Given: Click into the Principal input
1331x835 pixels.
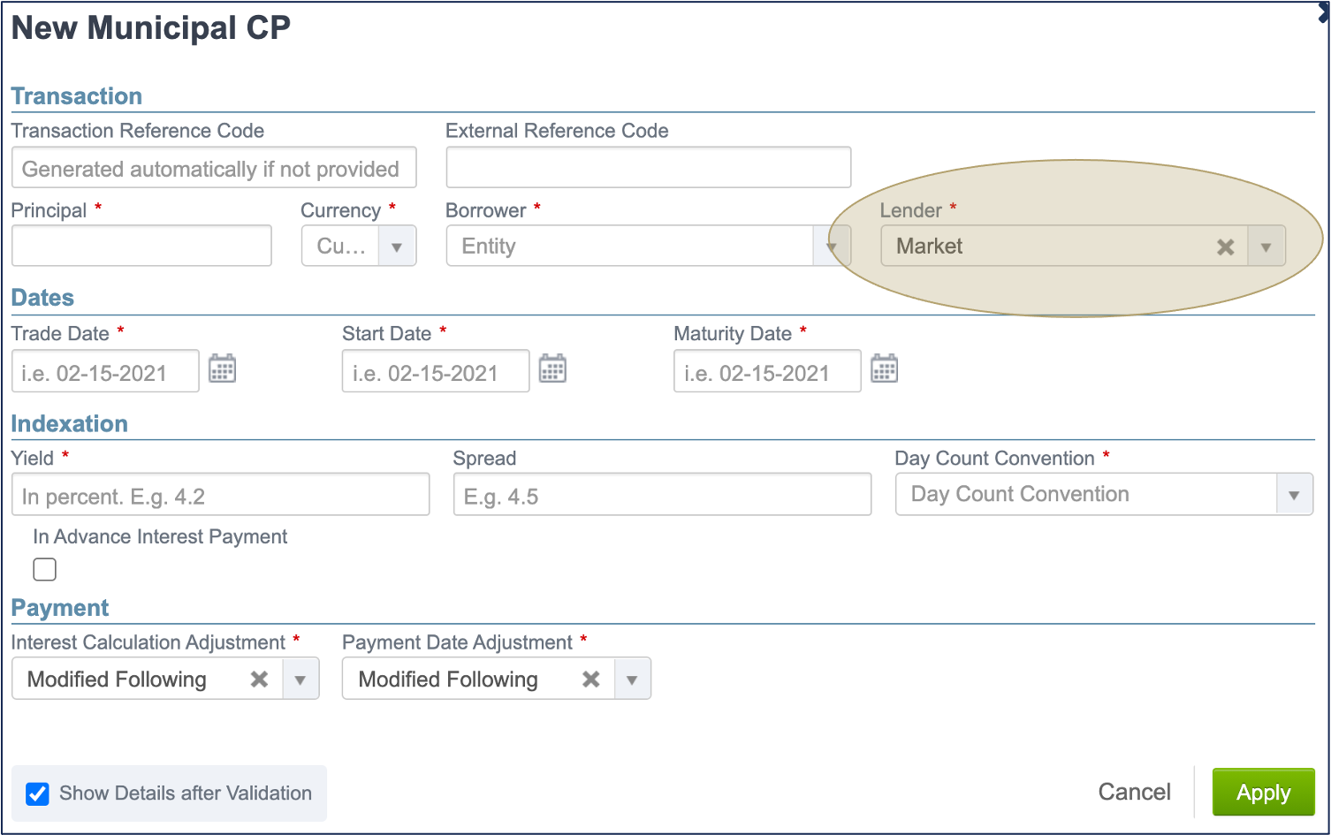Looking at the screenshot, I should pyautogui.click(x=141, y=246).
